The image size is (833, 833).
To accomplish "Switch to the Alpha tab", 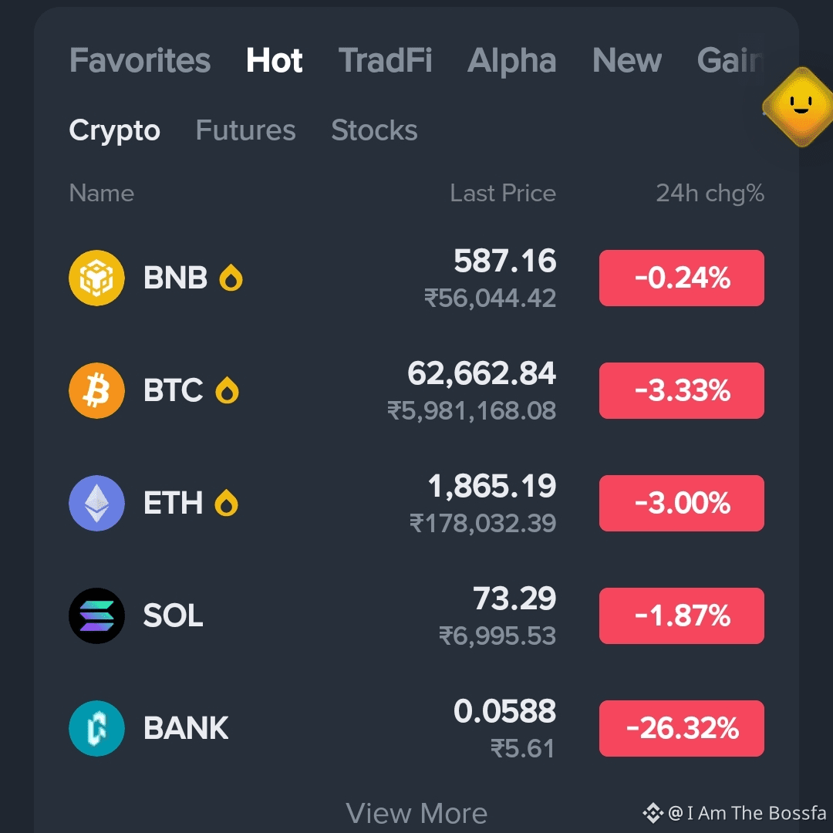I will tap(512, 60).
